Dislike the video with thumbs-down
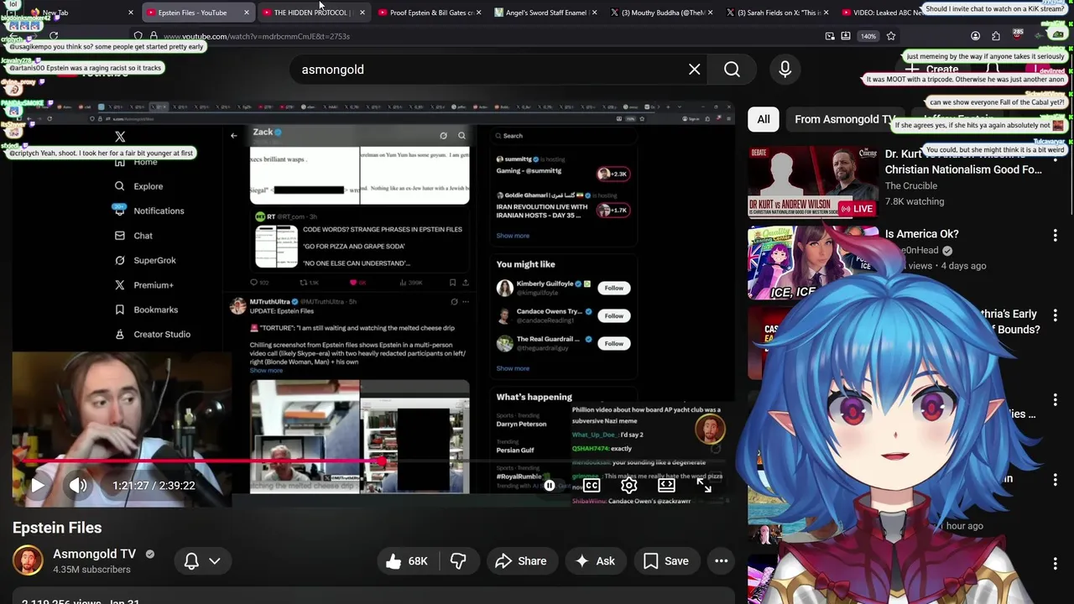 pyautogui.click(x=458, y=561)
